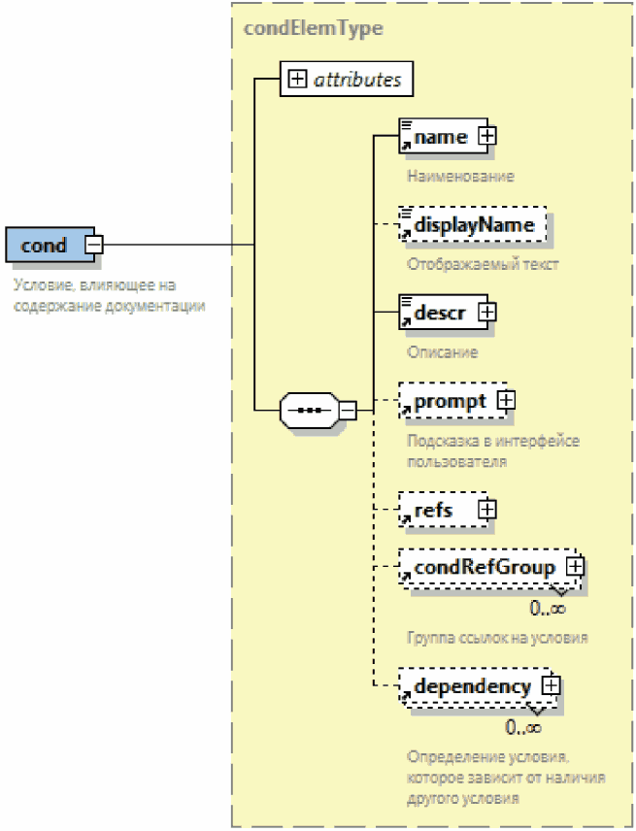Select the displayName optional element
The height and width of the screenshot is (831, 636).
473,225
